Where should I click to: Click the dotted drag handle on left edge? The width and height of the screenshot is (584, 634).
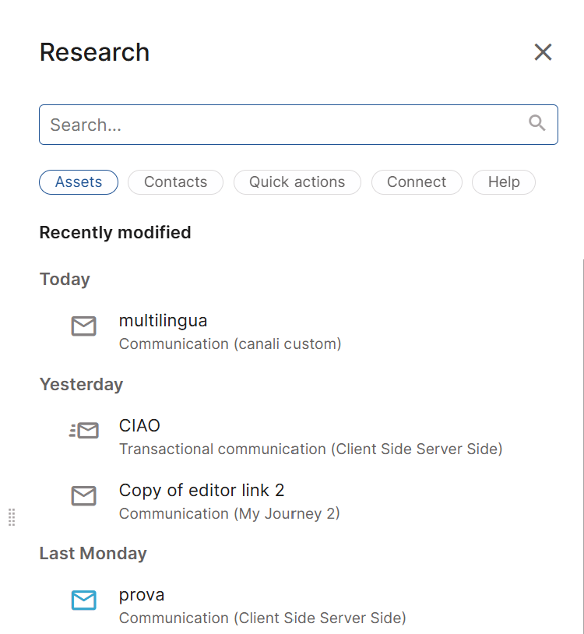click(12, 516)
